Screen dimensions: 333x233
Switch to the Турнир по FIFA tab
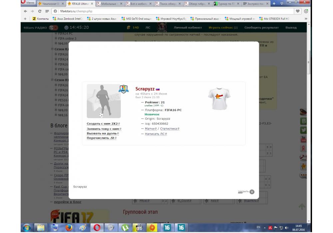point(226,4)
